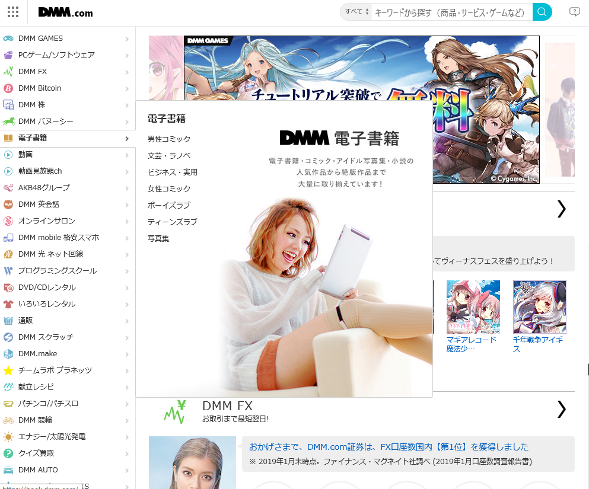Expand the 電子書籍 row chevron
Viewport: 589px width, 489px height.
pyautogui.click(x=127, y=139)
